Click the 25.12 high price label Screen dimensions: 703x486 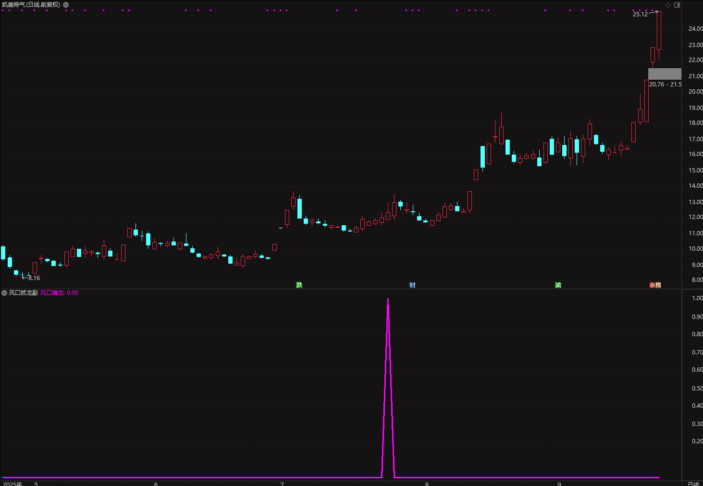[x=640, y=14]
